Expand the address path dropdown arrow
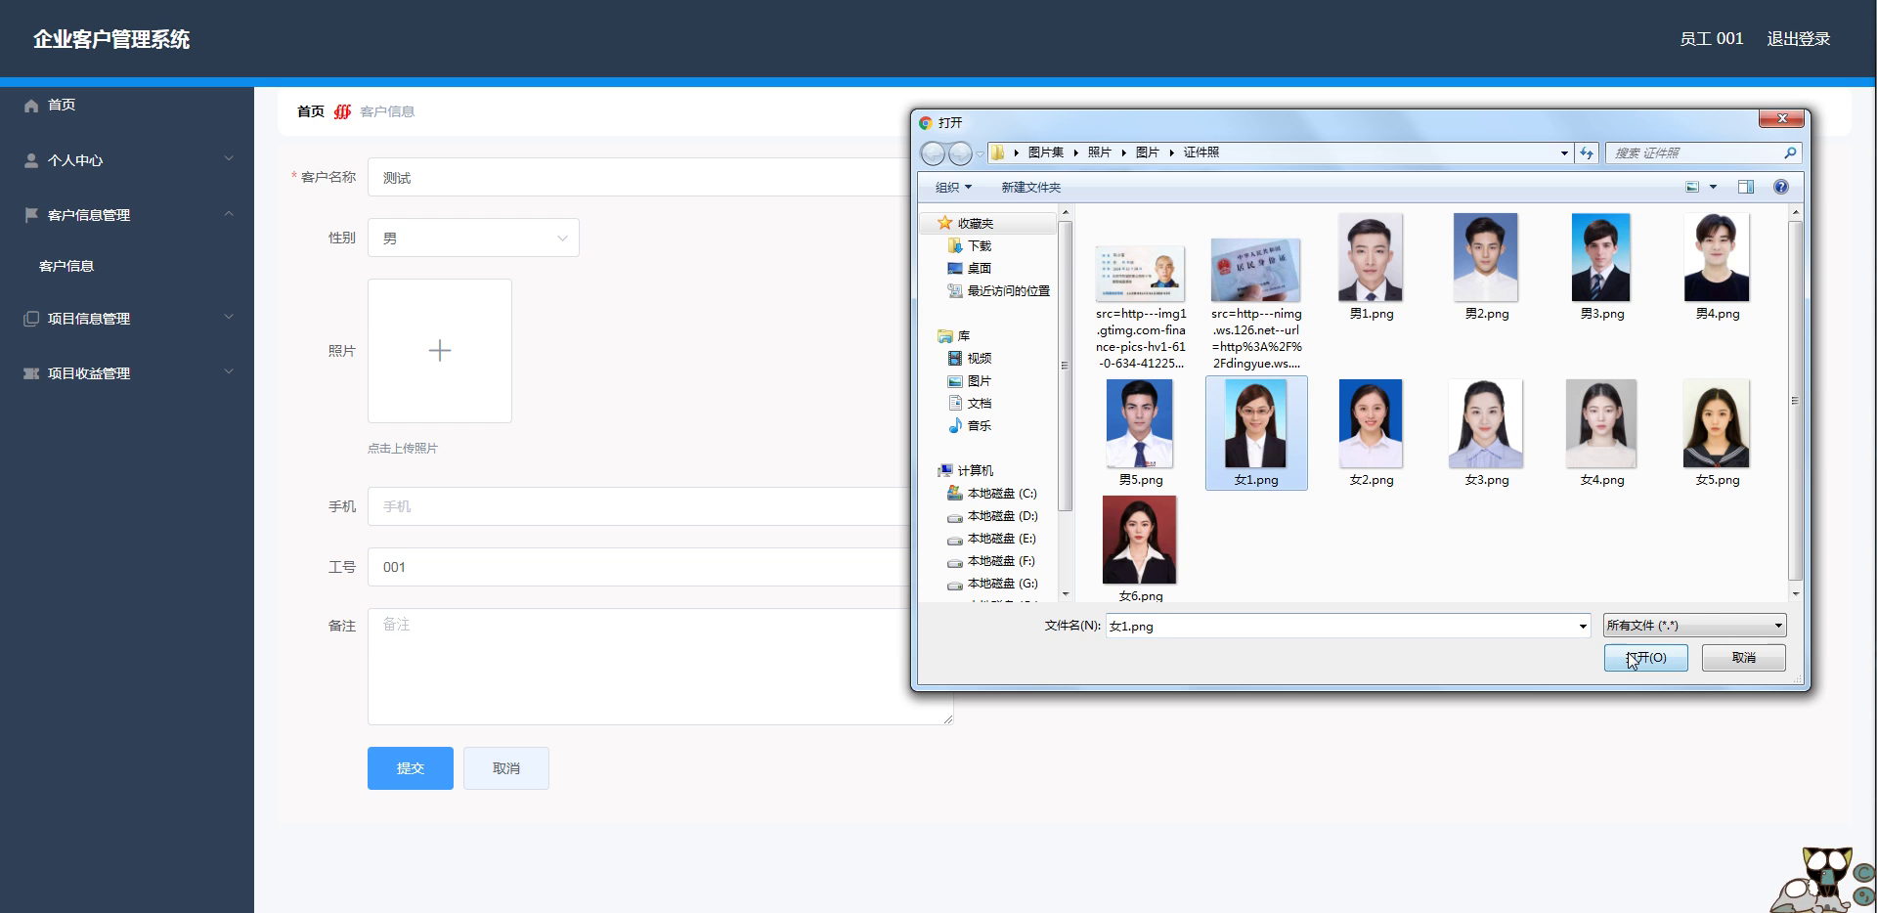 [1564, 153]
